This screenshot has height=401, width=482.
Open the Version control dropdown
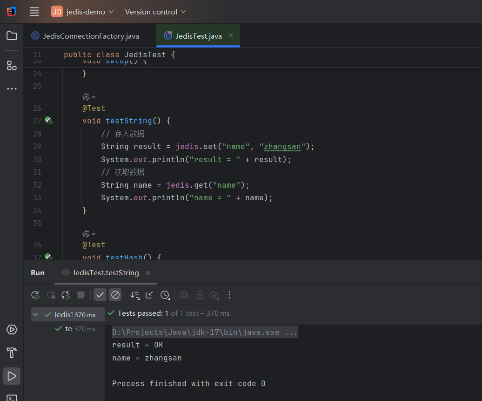(155, 12)
